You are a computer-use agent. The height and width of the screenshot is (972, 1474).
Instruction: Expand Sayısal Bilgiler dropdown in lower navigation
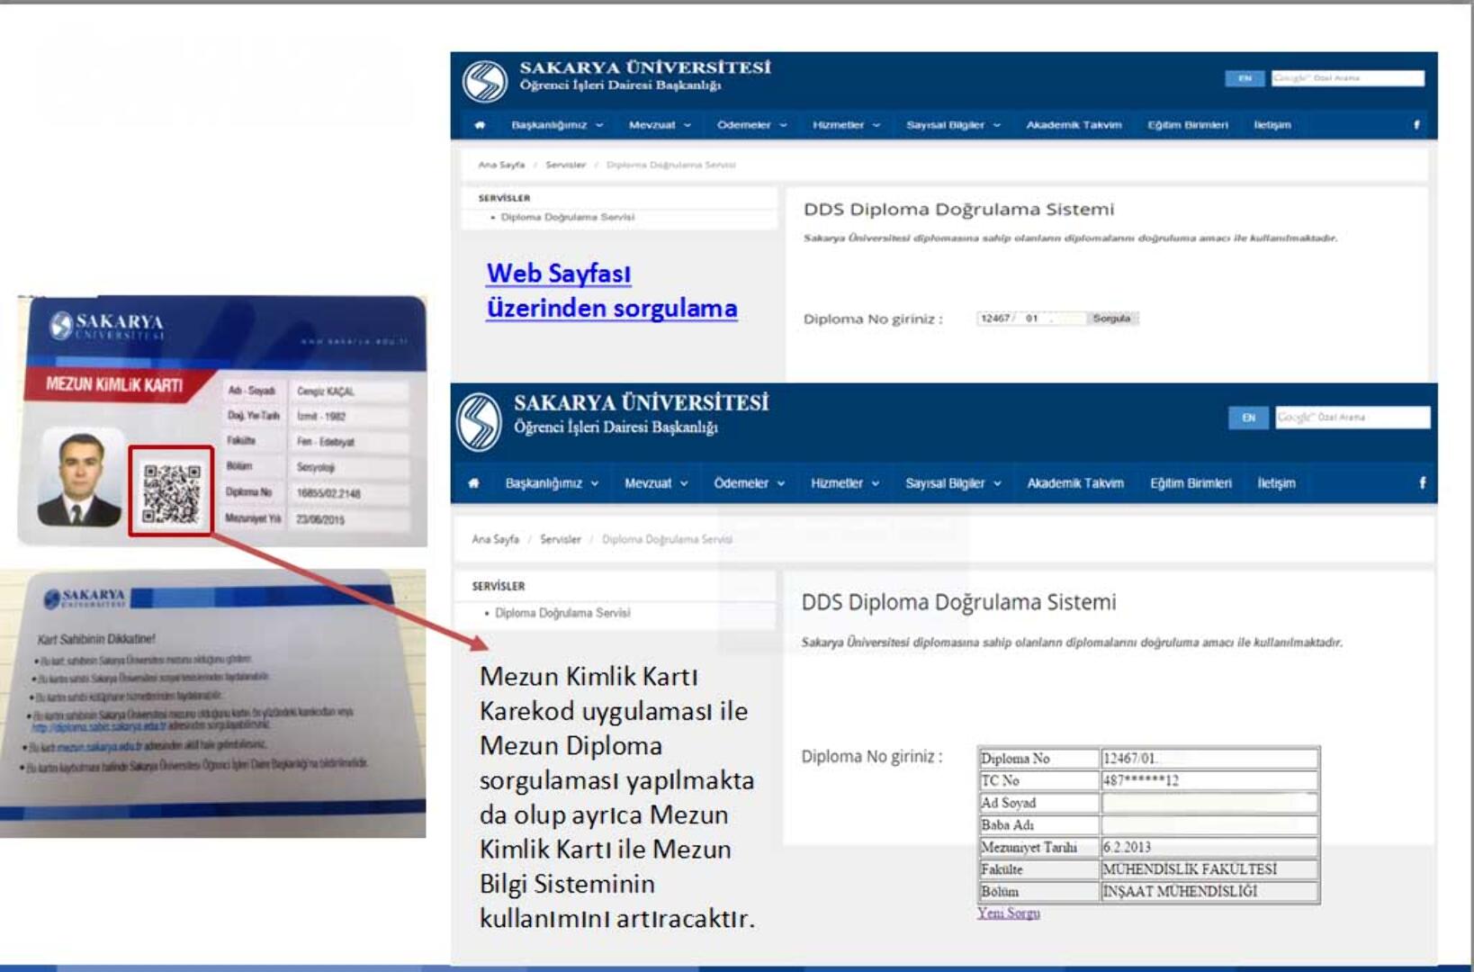point(953,483)
